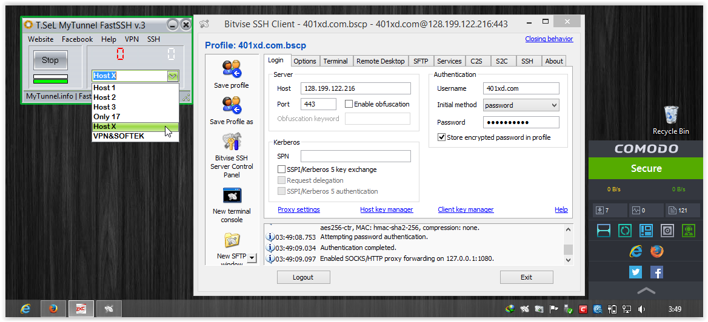Click the network tray icon
The width and height of the screenshot is (708, 322).
coord(627,309)
